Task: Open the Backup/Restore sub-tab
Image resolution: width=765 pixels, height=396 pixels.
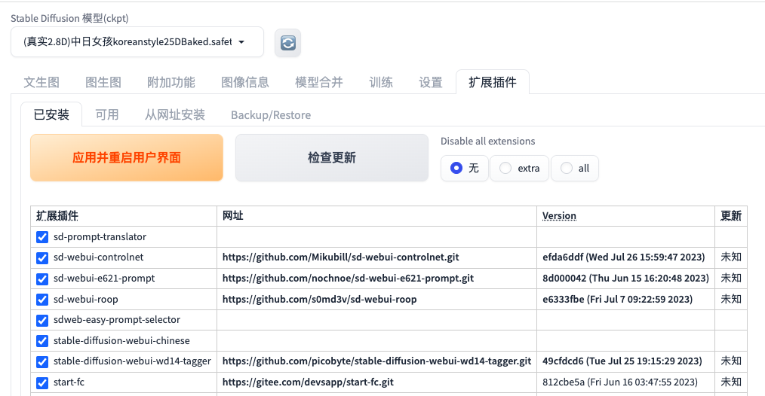Action: pyautogui.click(x=271, y=115)
